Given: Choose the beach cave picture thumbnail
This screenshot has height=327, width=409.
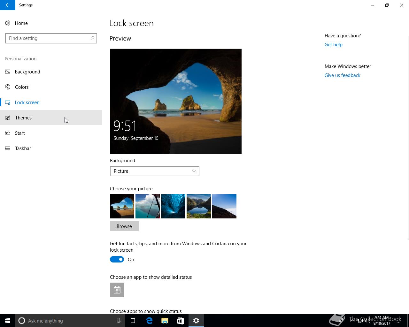Looking at the screenshot, I should click(122, 206).
